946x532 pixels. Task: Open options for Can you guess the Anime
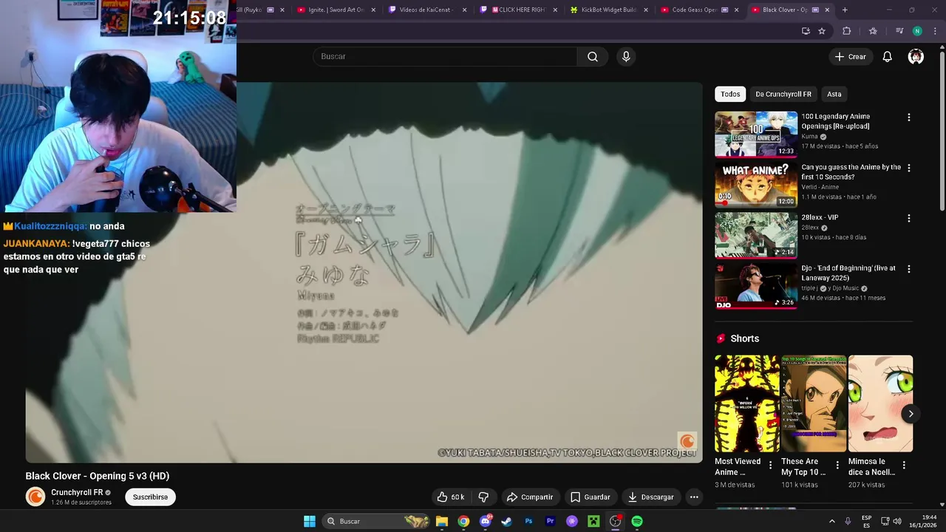coord(908,168)
